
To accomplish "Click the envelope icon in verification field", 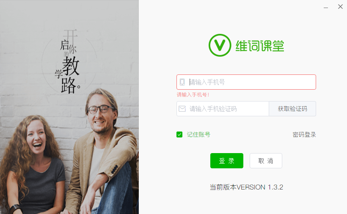I will pyautogui.click(x=182, y=109).
